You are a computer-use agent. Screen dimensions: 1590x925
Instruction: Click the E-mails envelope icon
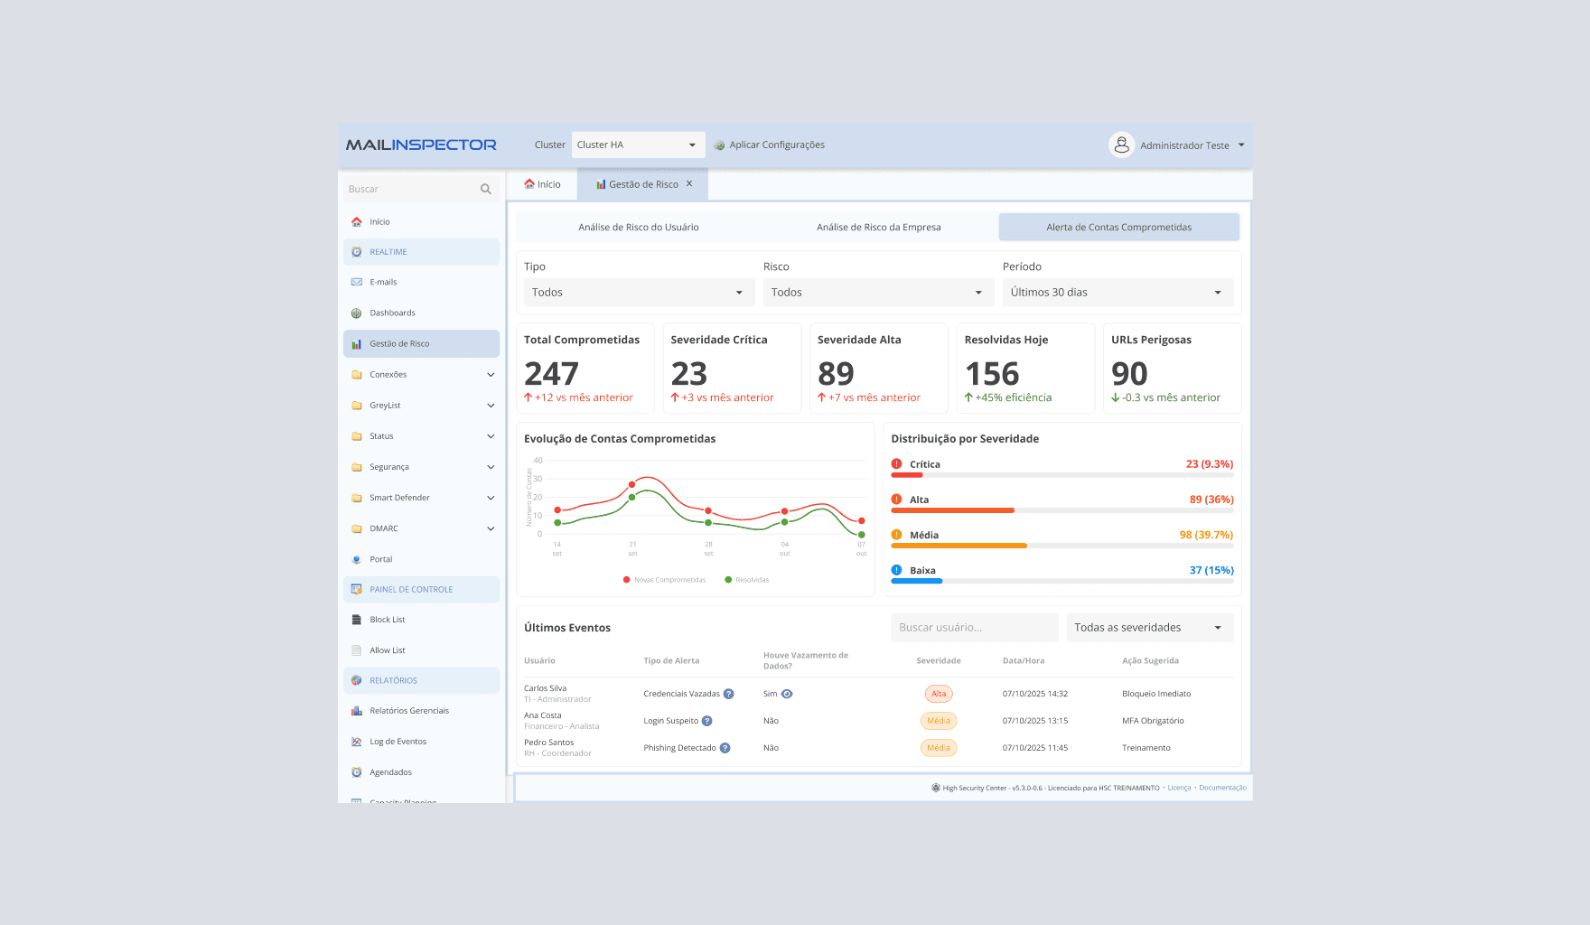click(x=357, y=282)
